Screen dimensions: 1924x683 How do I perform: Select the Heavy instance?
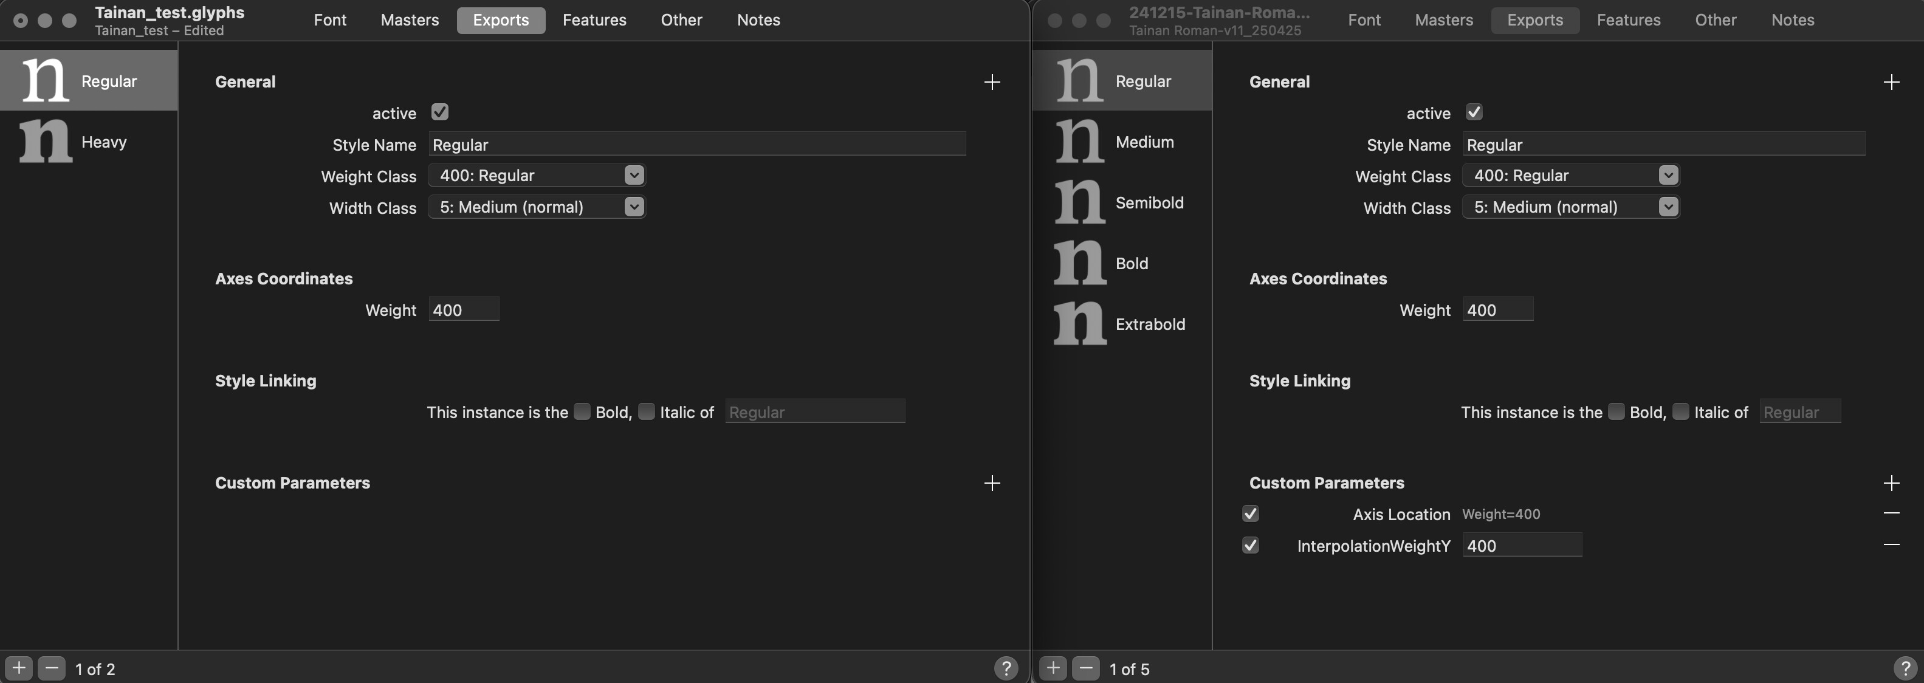pyautogui.click(x=88, y=142)
